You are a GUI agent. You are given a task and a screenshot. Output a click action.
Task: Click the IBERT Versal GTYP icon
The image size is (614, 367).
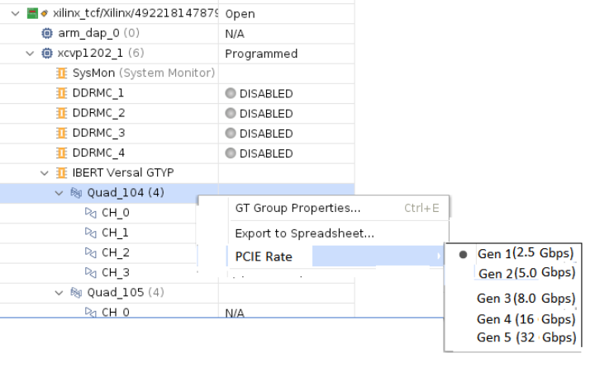(x=62, y=173)
